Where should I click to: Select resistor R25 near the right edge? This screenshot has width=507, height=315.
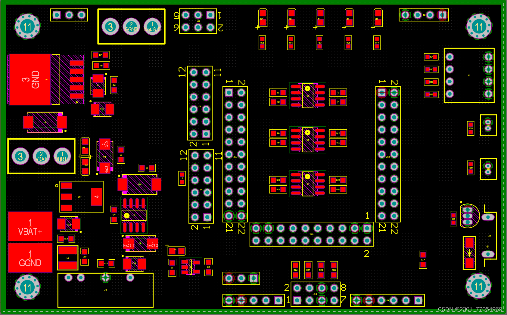tap(470, 128)
